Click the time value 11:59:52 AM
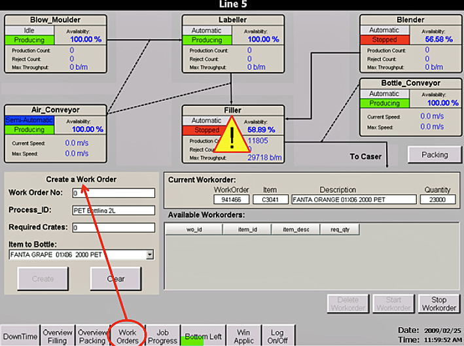This screenshot has width=464, height=346. (x=443, y=340)
